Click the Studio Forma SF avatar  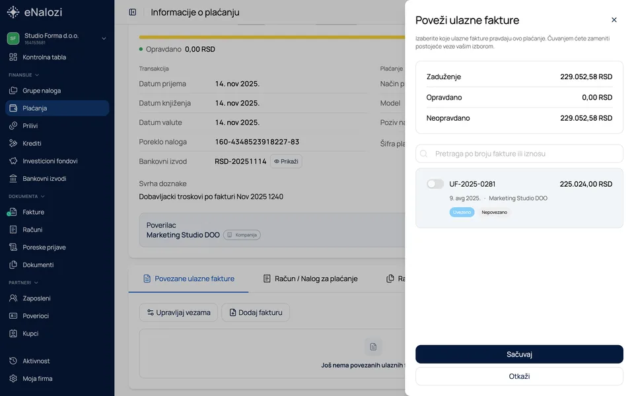coord(13,38)
